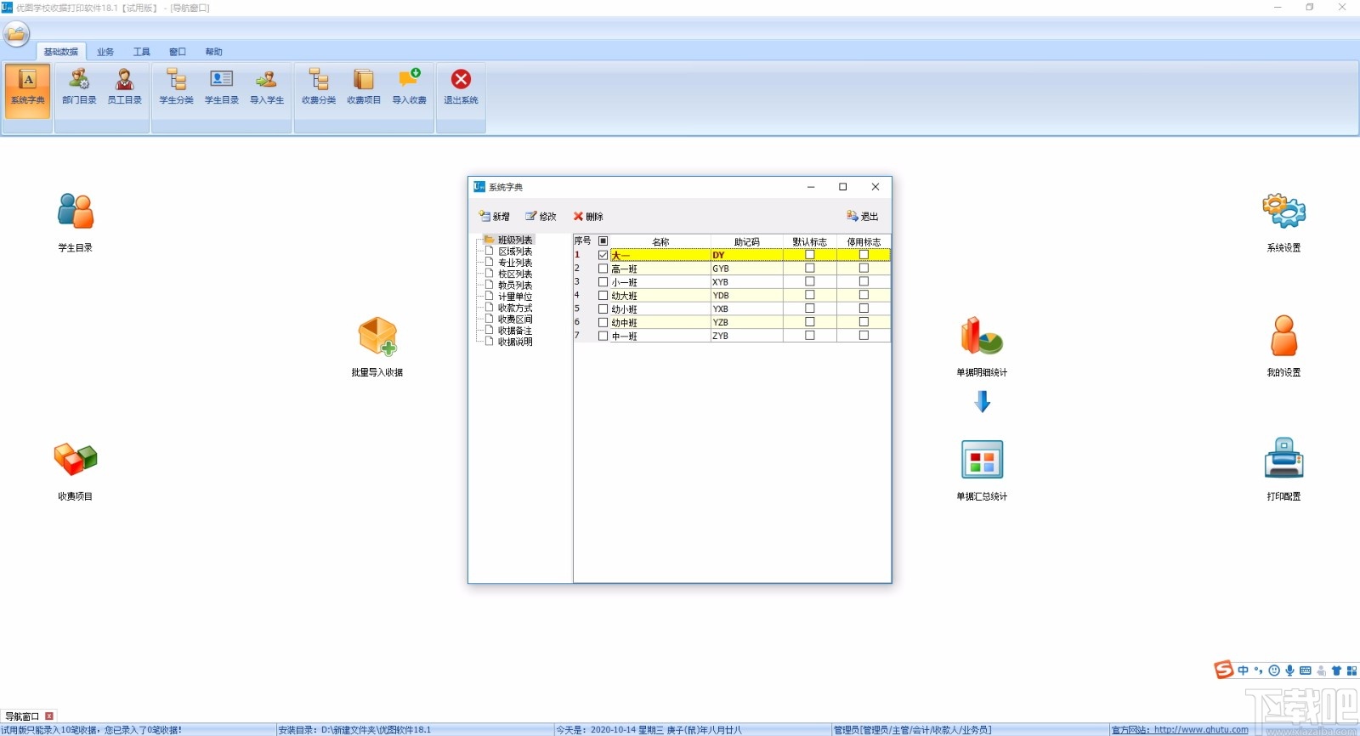Image resolution: width=1360 pixels, height=736 pixels.
Task: Open 收费项目 cubes shortcut on navigation pane
Action: [x=76, y=472]
